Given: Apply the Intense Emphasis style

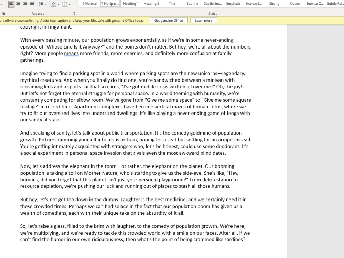Looking at the screenshot, I should pyautogui.click(x=254, y=3).
